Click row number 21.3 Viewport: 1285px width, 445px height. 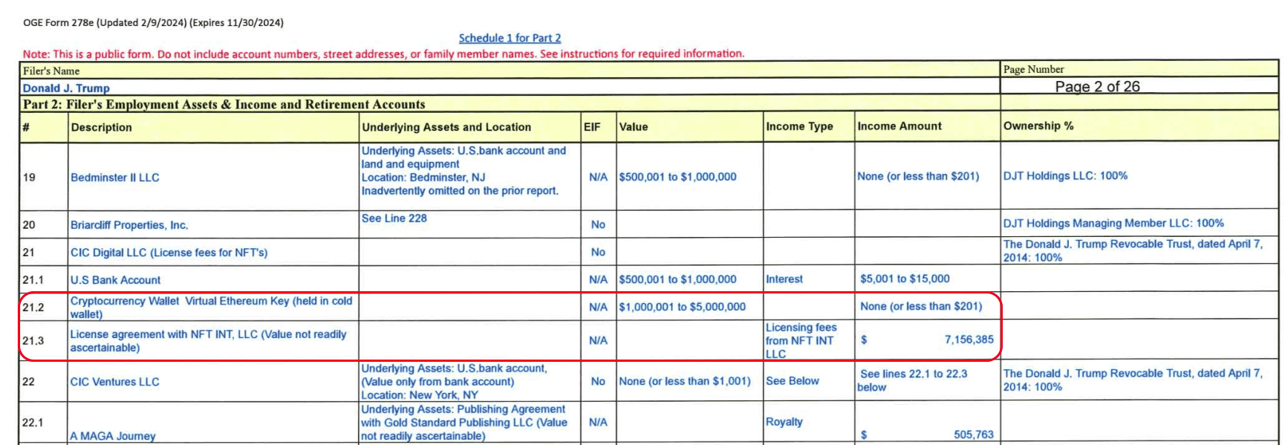33,341
